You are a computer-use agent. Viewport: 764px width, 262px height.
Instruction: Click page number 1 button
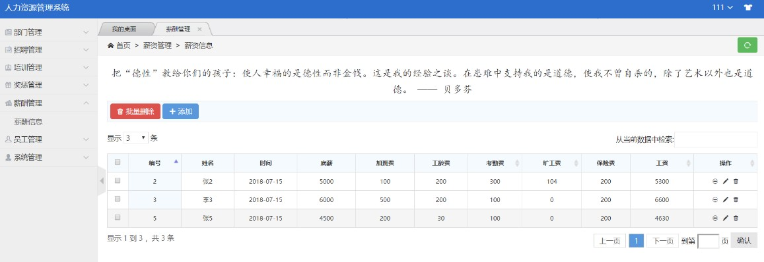coord(637,241)
